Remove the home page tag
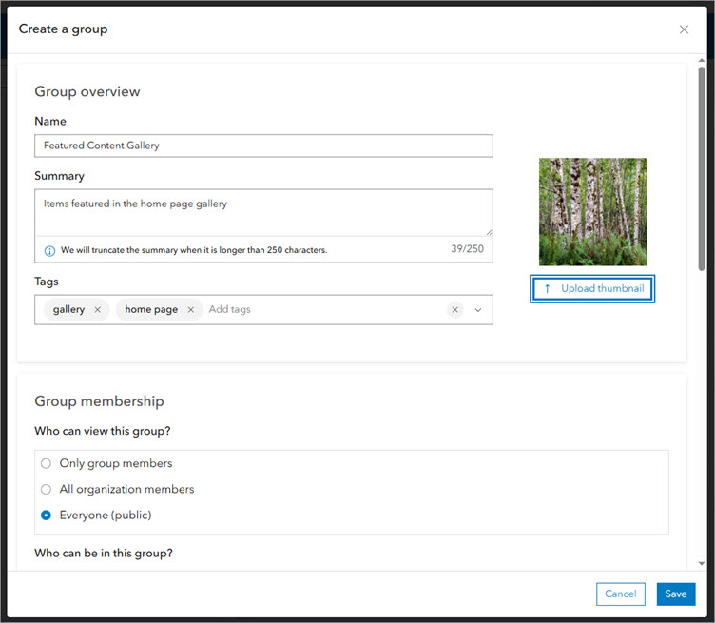715x623 pixels. coord(190,310)
